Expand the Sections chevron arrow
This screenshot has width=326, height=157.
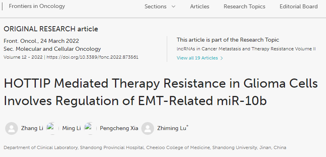pyautogui.click(x=174, y=7)
